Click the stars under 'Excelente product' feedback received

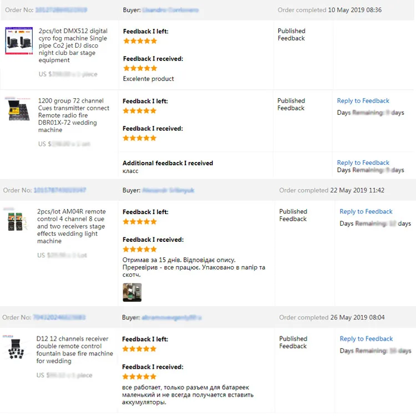click(x=140, y=68)
